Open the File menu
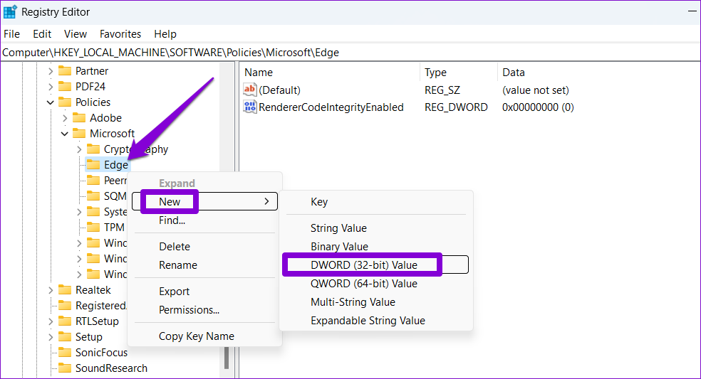 (12, 34)
